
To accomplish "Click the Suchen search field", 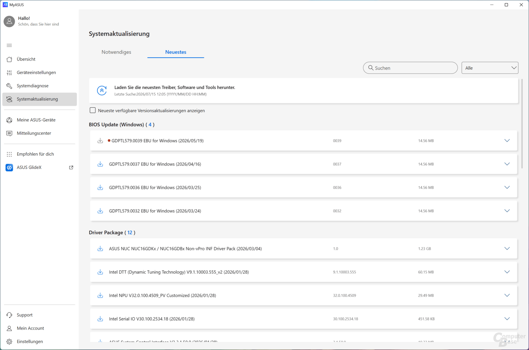I will point(410,68).
